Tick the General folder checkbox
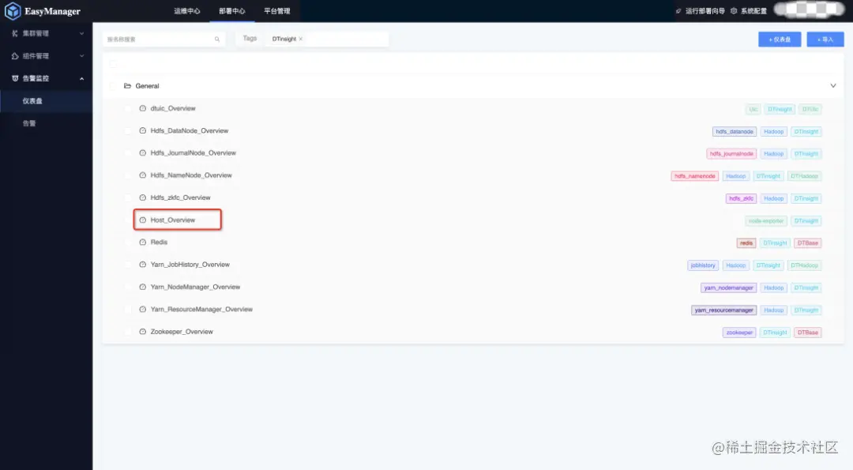The image size is (853, 470). [x=113, y=86]
